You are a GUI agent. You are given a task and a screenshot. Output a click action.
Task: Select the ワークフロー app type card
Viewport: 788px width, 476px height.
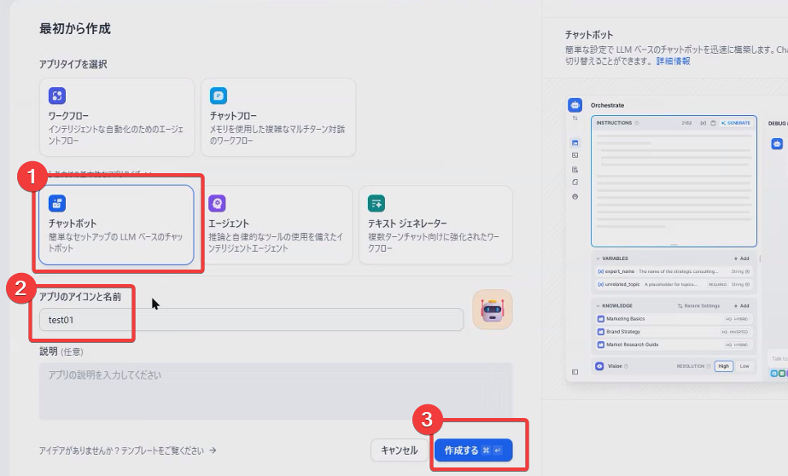tap(113, 117)
